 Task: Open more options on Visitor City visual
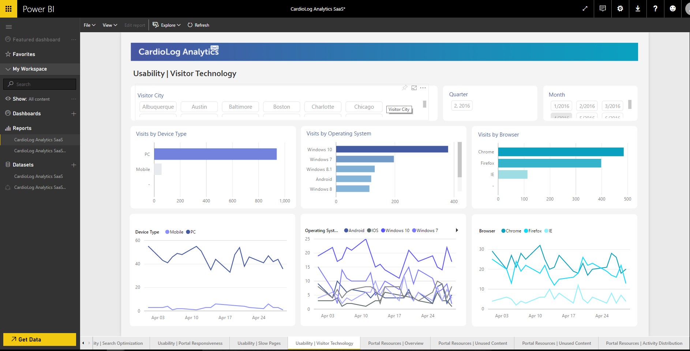click(423, 88)
